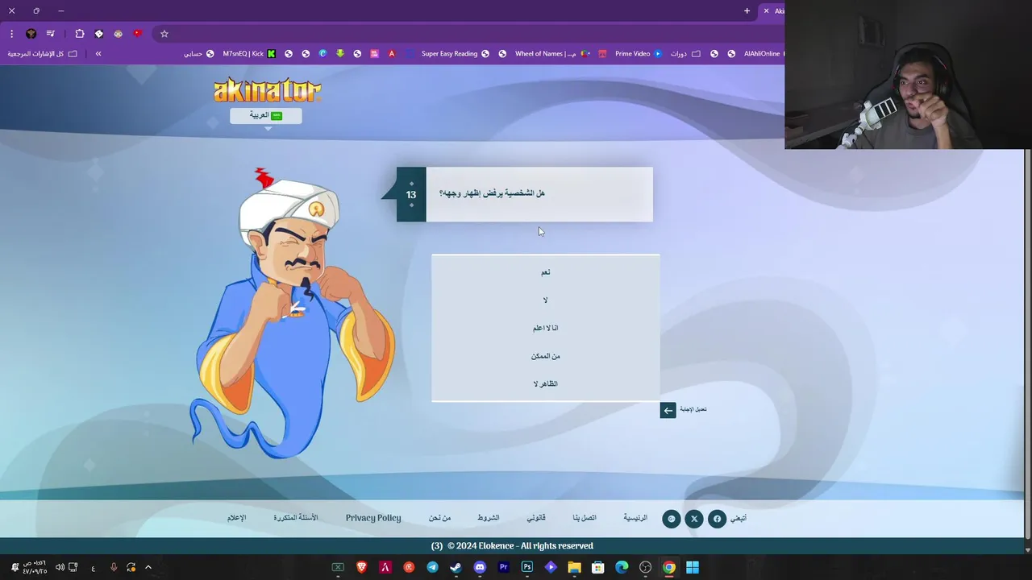Open the green download arrow bookmark icon
This screenshot has height=580, width=1032.
[340, 54]
